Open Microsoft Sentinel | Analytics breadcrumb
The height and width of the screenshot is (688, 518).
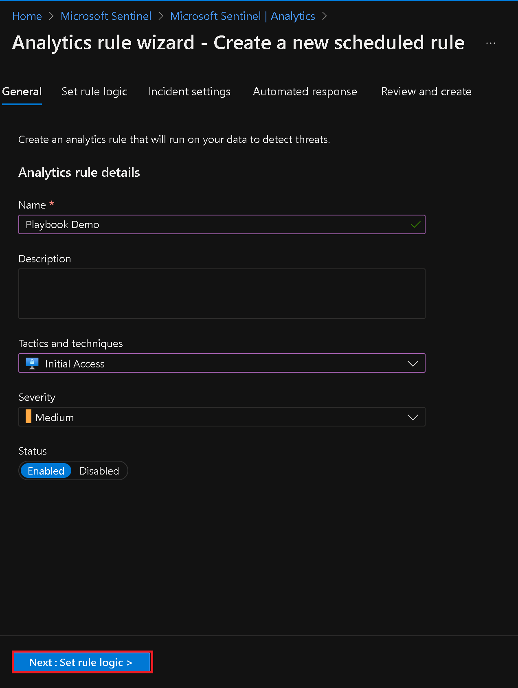pos(243,16)
